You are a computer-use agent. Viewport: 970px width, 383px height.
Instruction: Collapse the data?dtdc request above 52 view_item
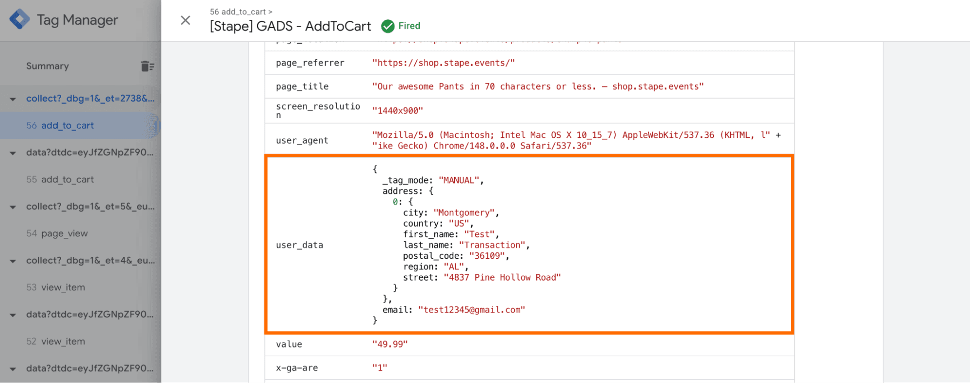(x=13, y=315)
